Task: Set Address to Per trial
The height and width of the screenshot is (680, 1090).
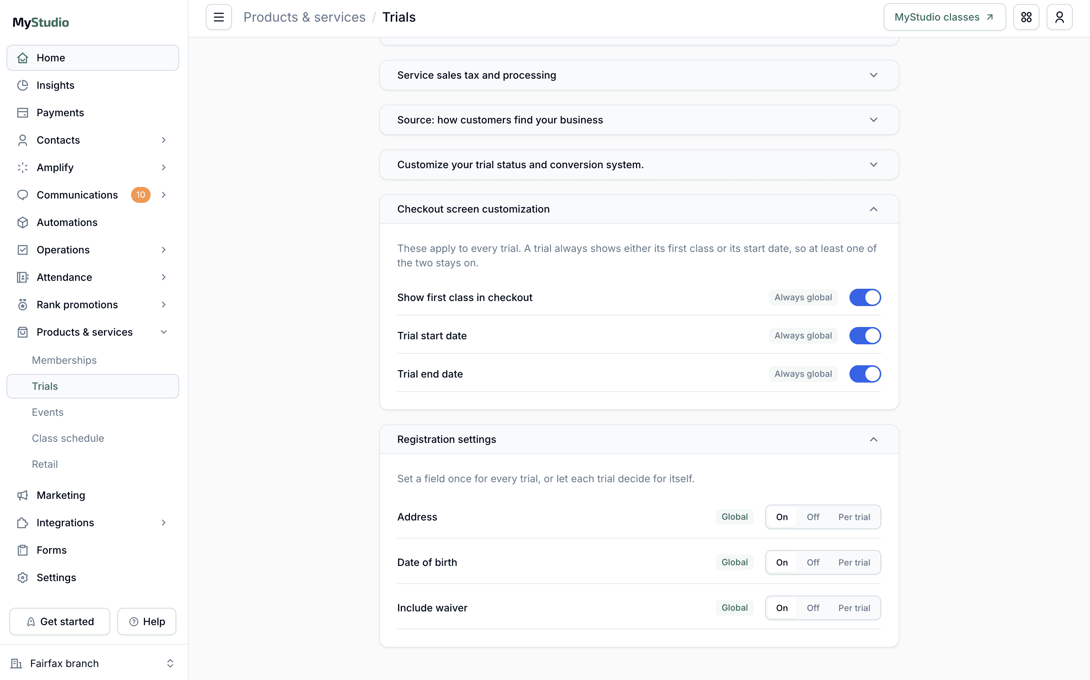Action: (x=854, y=517)
